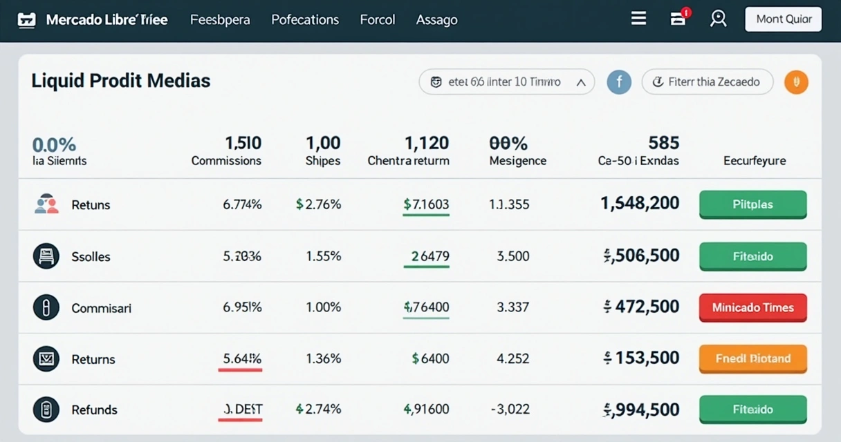This screenshot has width=841, height=442.
Task: Click the Refunds phone icon at bottom
Action: 46,409
